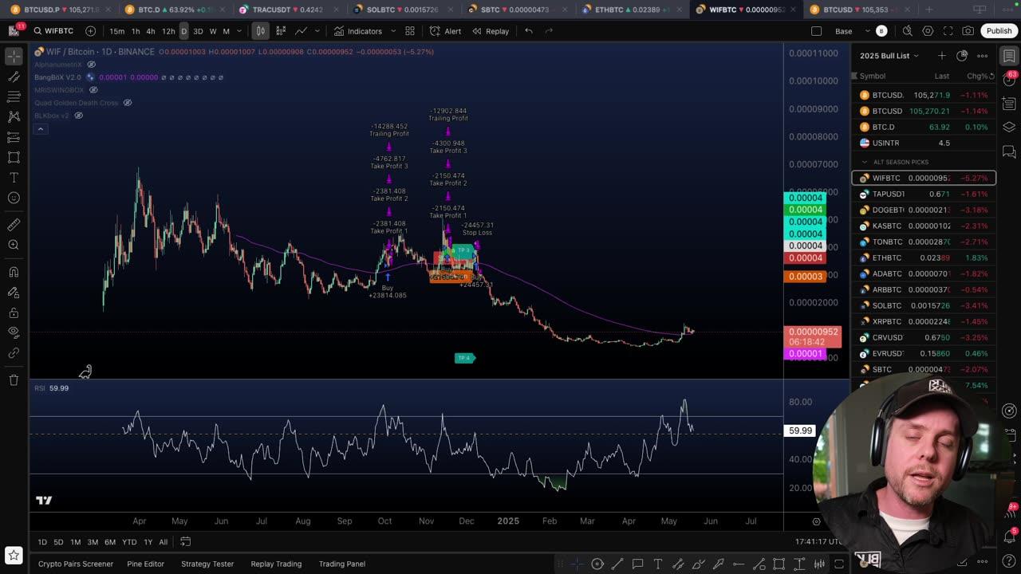Open watchlist more options menu
The height and width of the screenshot is (574, 1021).
pyautogui.click(x=983, y=56)
